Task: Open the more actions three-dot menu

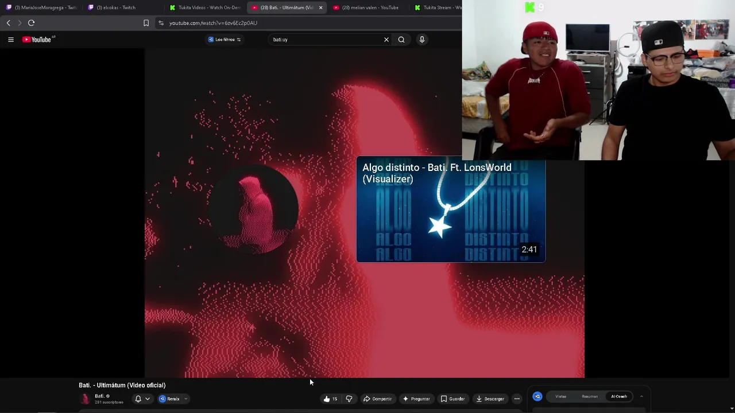Action: click(517, 399)
